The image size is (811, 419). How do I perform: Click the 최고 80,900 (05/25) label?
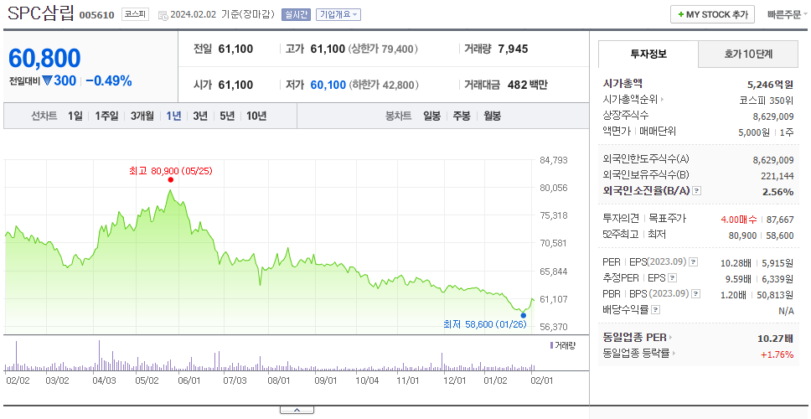171,170
